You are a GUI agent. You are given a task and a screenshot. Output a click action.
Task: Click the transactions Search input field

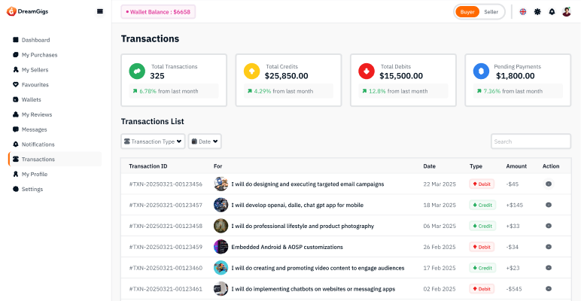click(x=531, y=141)
